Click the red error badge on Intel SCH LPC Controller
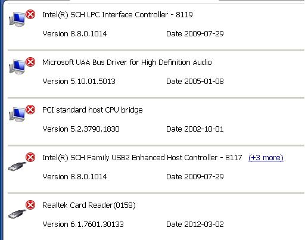The width and height of the screenshot is (305, 240). click(x=30, y=14)
